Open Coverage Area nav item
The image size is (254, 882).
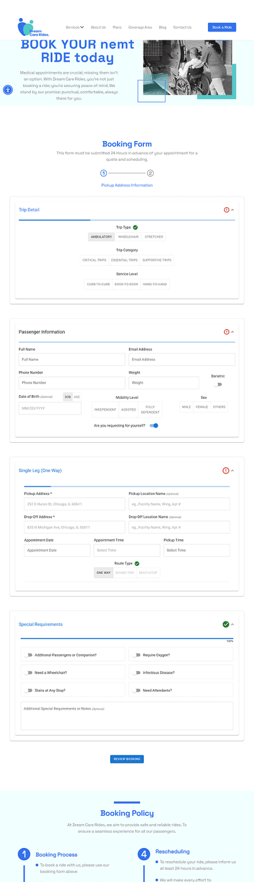pyautogui.click(x=140, y=27)
